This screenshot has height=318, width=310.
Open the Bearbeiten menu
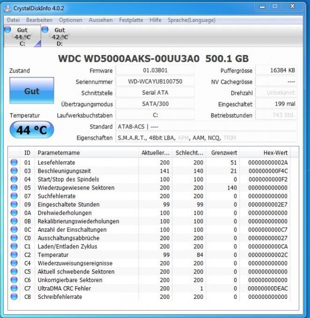pos(39,20)
